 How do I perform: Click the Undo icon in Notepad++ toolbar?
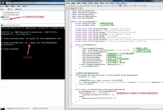(93, 6)
